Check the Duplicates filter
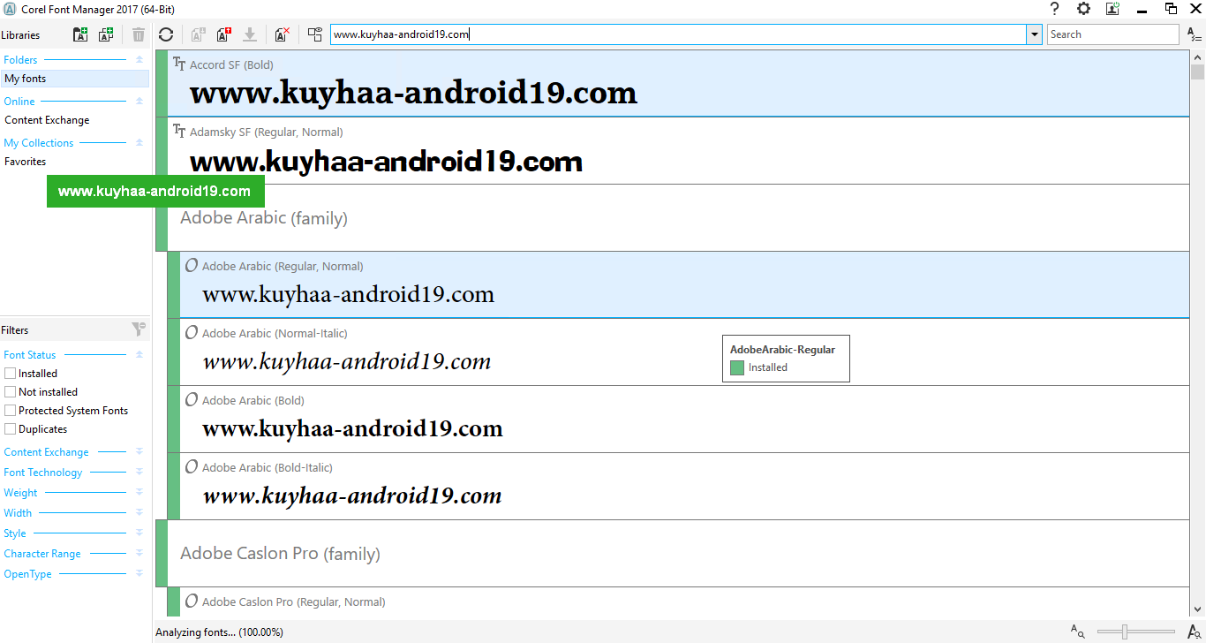 click(11, 429)
